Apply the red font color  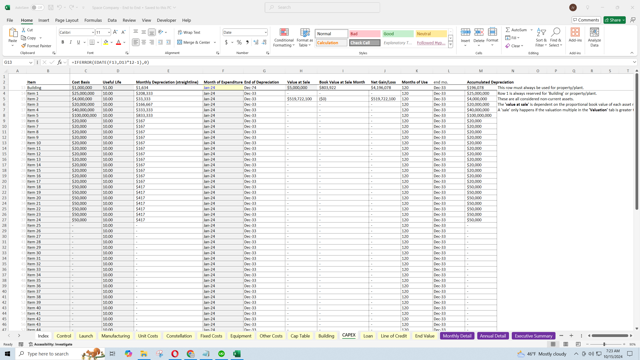click(x=118, y=42)
